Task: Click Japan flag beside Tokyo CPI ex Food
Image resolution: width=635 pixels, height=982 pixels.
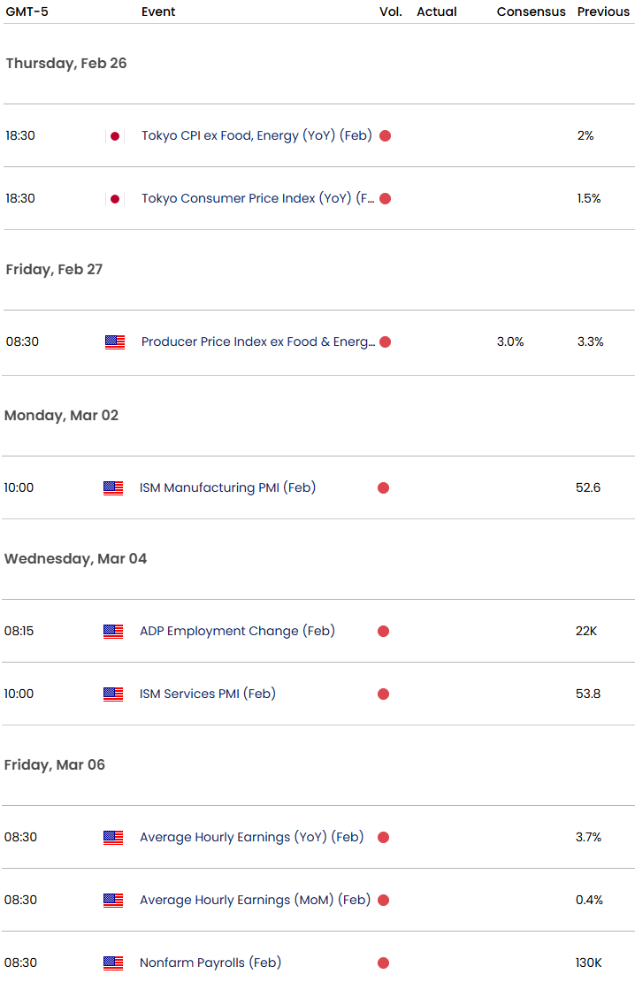Action: 114,136
